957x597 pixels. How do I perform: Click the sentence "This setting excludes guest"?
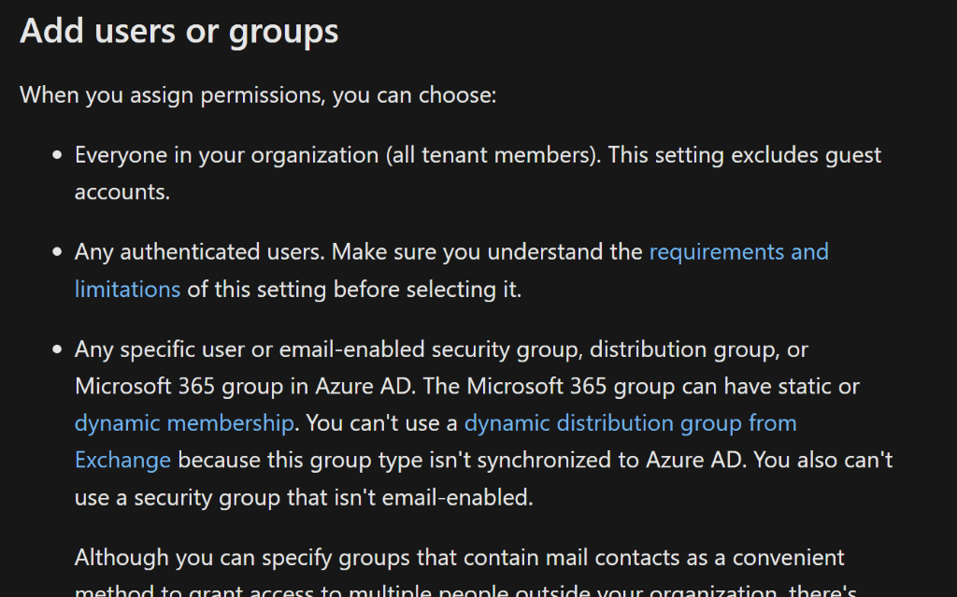[745, 155]
